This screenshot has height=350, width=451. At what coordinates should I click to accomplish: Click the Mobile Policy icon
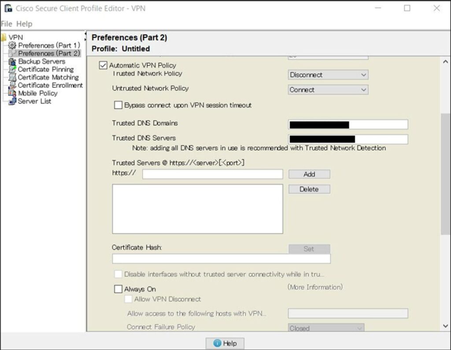(12, 93)
